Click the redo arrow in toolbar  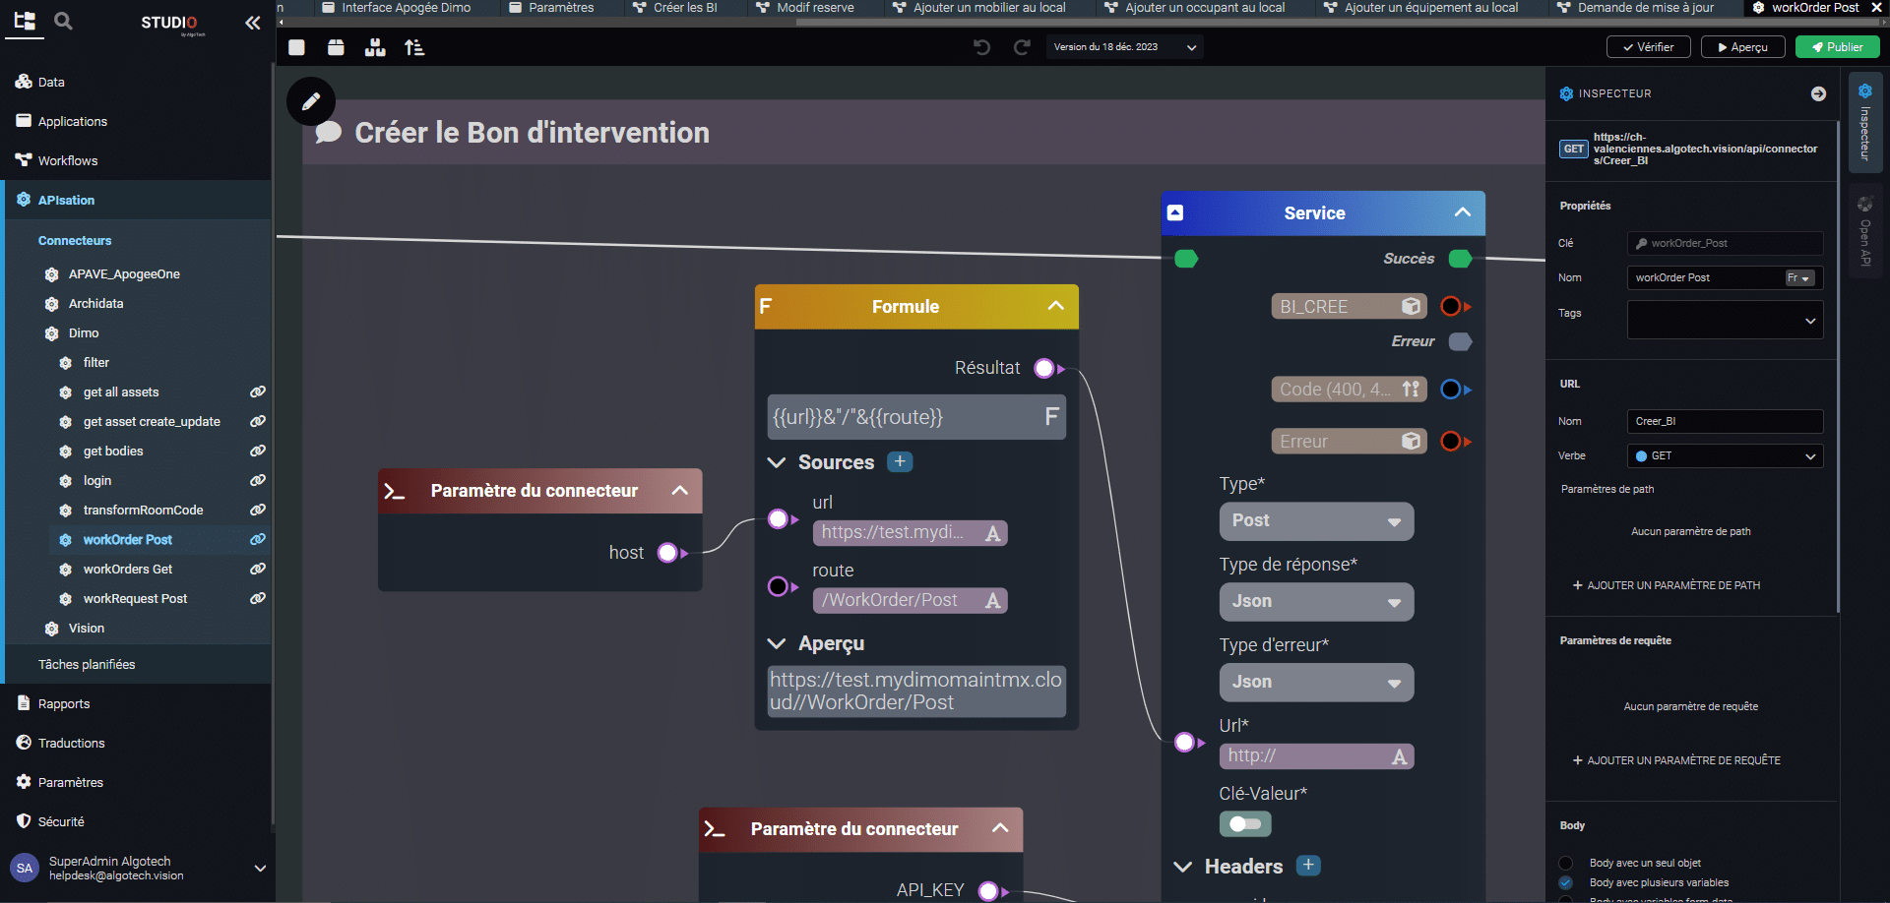point(1022,47)
